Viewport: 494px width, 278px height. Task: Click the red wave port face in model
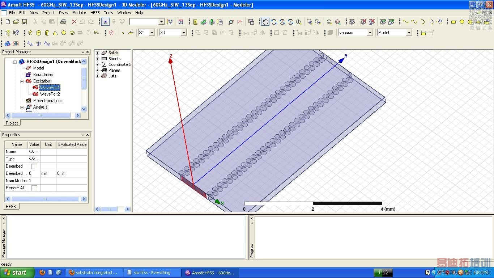tap(193, 188)
